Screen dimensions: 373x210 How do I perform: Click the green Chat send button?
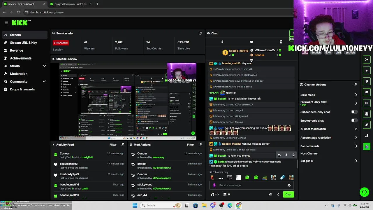pos(288,195)
